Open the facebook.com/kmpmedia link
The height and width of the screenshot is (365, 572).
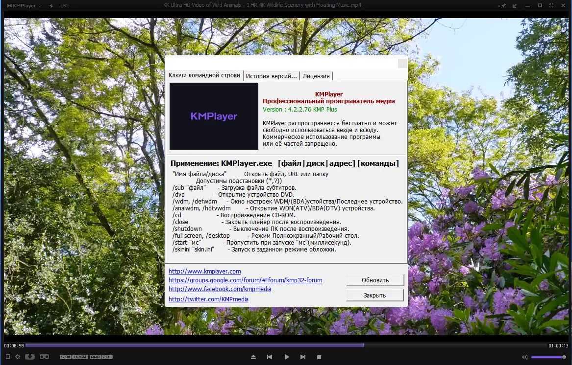(220, 289)
